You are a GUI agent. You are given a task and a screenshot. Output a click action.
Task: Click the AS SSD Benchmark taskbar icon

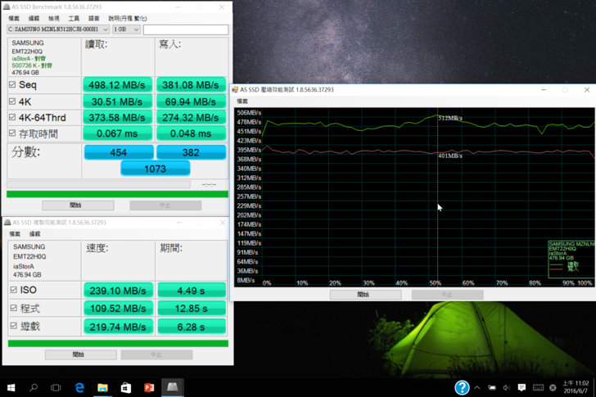pos(172,386)
